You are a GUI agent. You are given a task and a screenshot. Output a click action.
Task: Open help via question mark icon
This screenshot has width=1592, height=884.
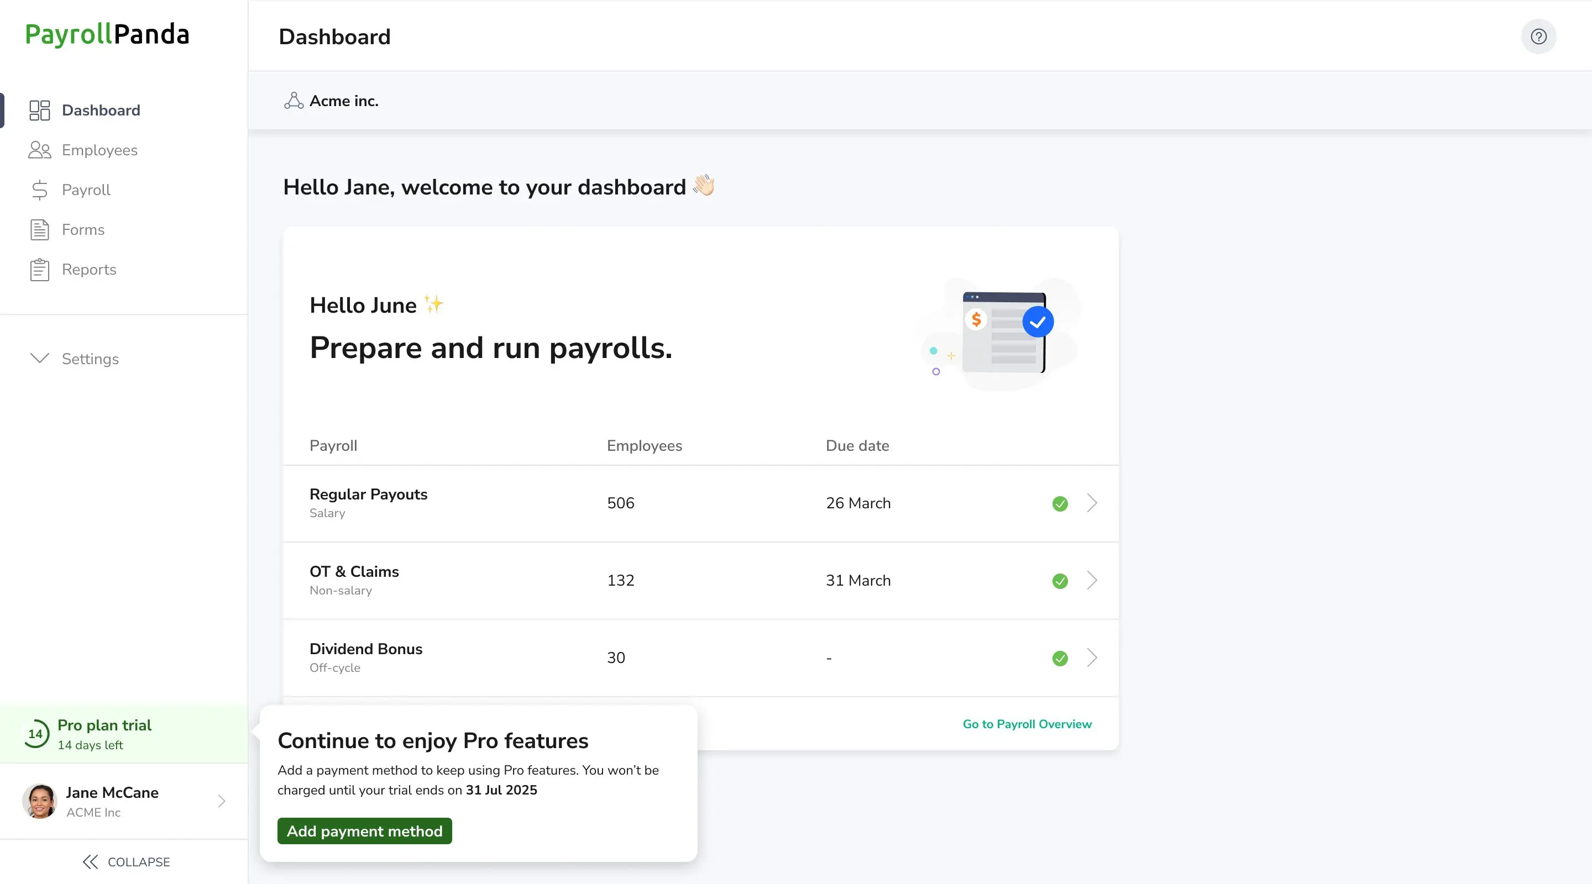point(1538,36)
